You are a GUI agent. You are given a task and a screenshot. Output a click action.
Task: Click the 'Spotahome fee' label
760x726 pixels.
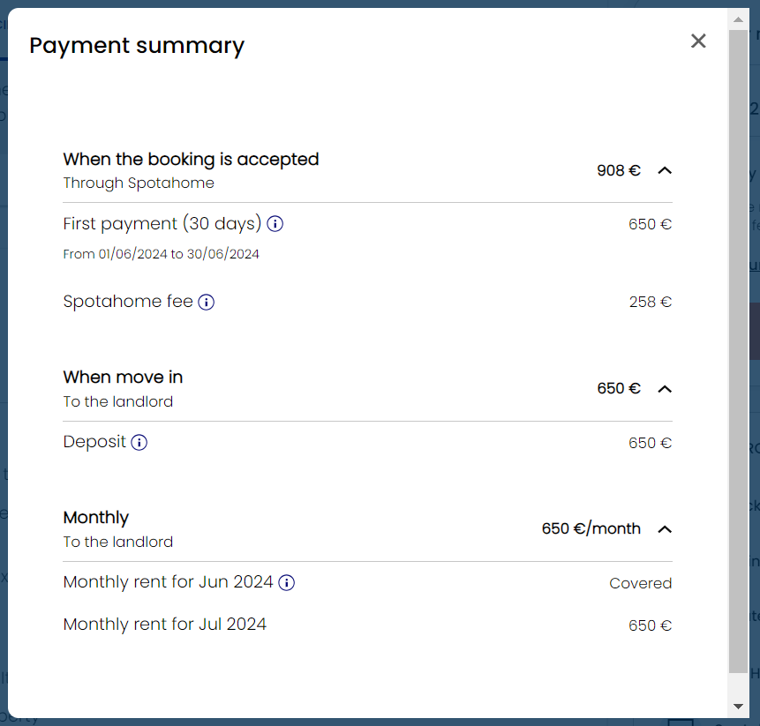click(x=128, y=302)
